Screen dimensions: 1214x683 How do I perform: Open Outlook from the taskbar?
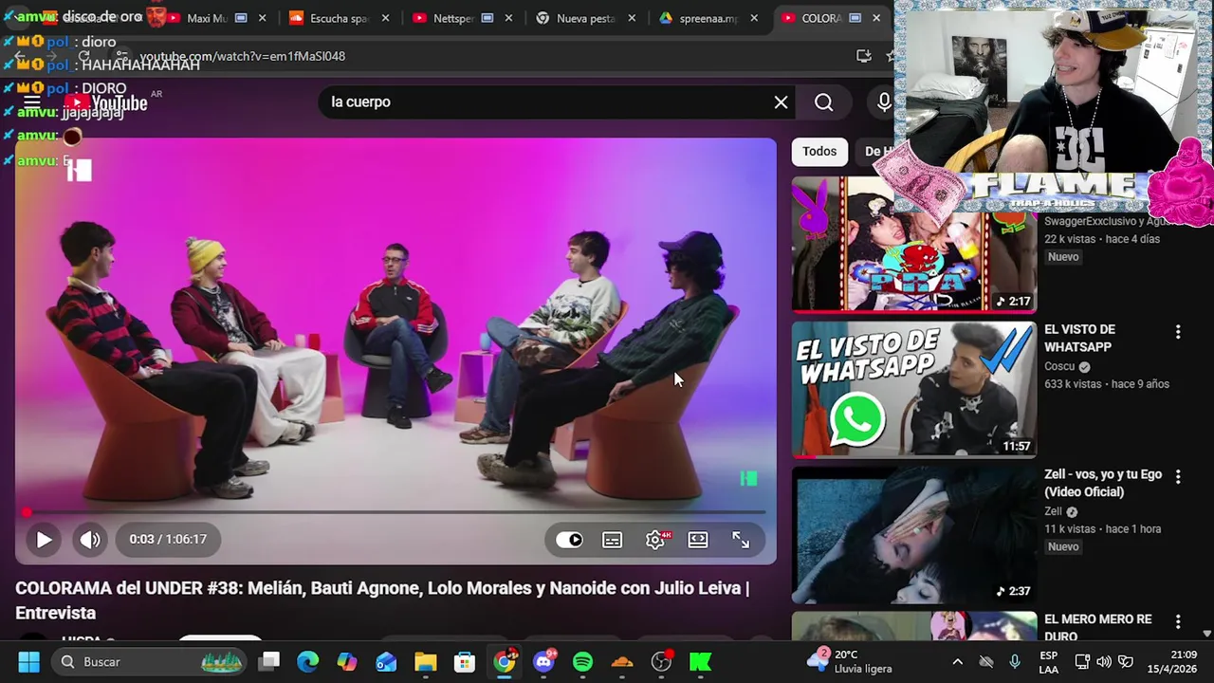[386, 661]
